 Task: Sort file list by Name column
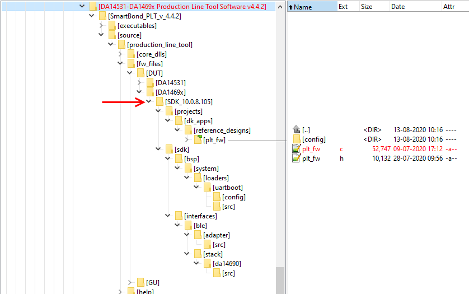click(x=312, y=7)
